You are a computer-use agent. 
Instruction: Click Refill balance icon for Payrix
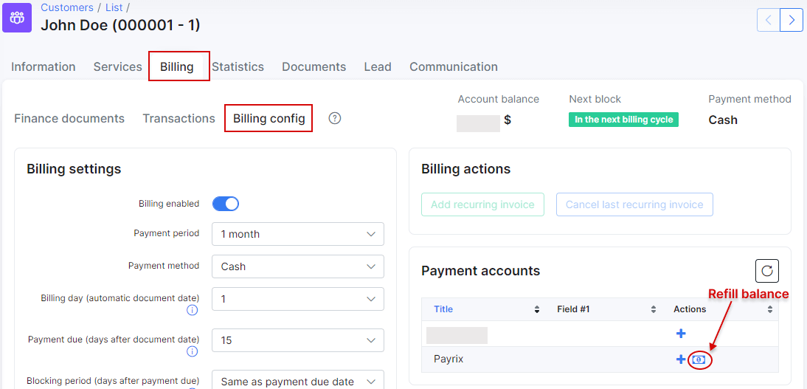coord(699,359)
